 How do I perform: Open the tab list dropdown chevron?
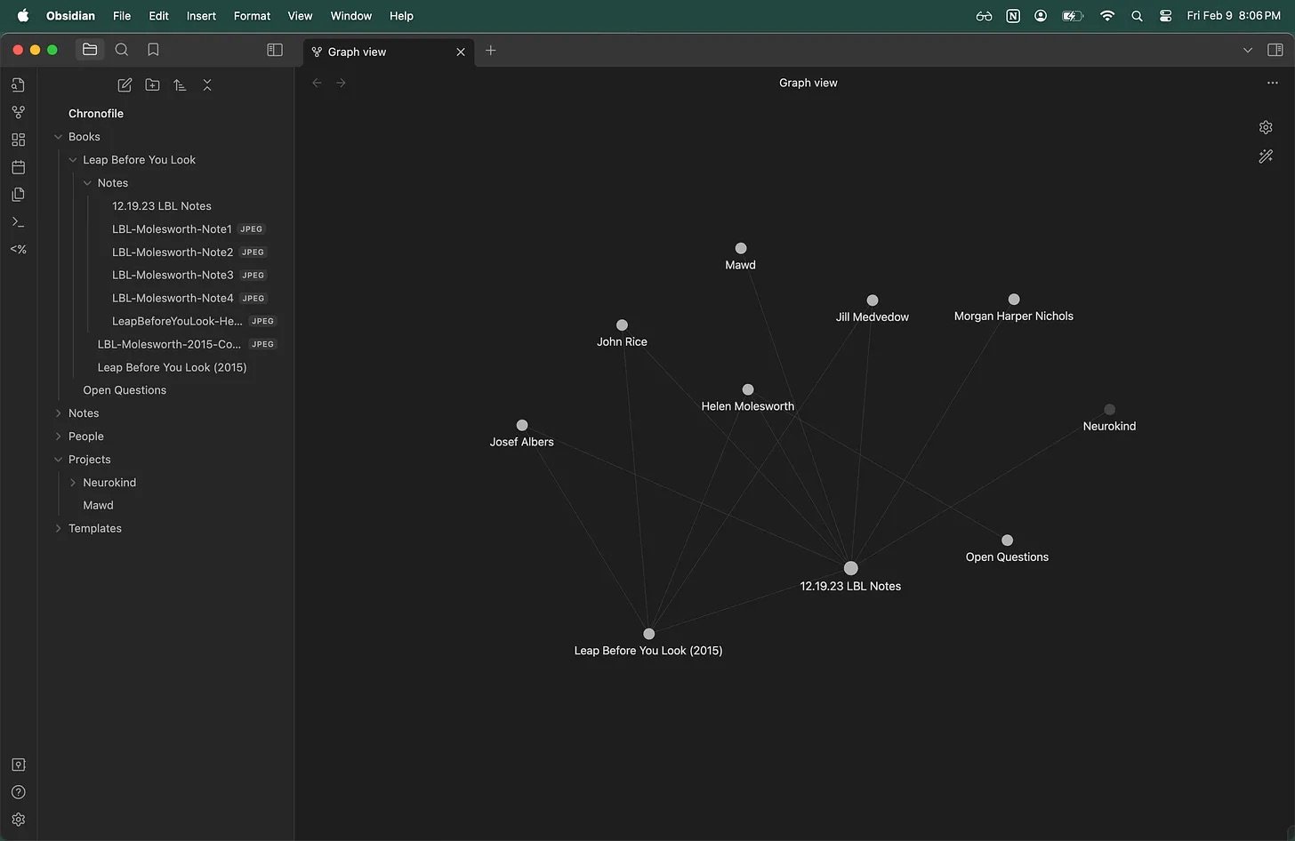click(1247, 51)
